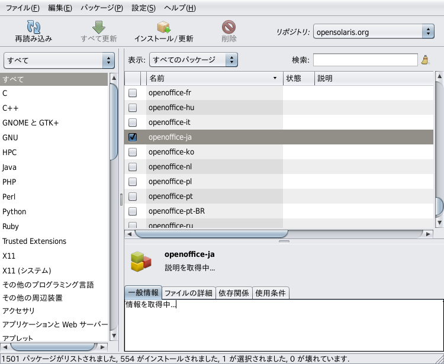Click category list vertical scrollbar thumb
Viewport: 444px width, 364px height.
click(114, 122)
